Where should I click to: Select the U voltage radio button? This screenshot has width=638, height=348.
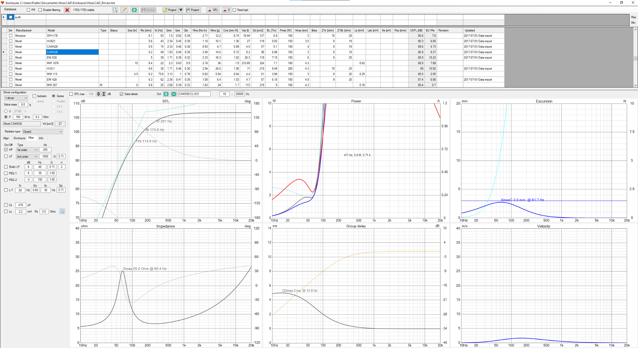(6, 111)
